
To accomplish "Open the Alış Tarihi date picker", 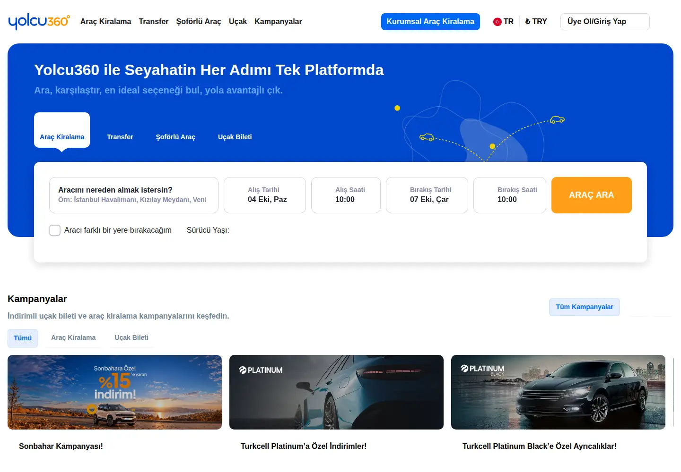I will click(x=265, y=195).
